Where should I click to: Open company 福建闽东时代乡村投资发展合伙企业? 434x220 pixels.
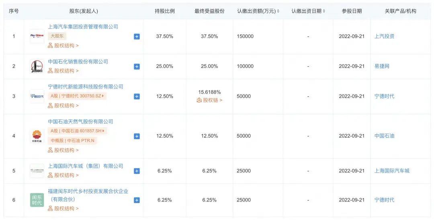pyautogui.click(x=88, y=195)
